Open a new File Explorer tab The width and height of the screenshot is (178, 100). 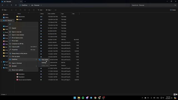click(25, 2)
